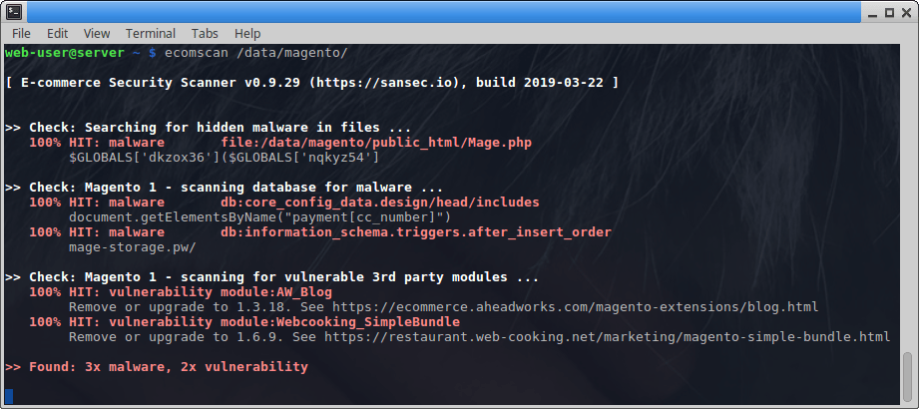Click the ecomscan /data/magento/ command text
This screenshot has width=919, height=409.
pos(256,53)
